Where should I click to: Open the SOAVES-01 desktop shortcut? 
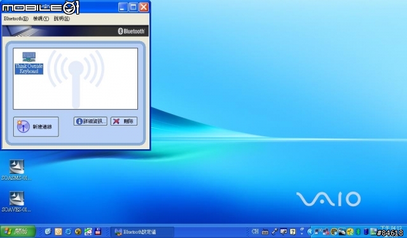click(x=17, y=201)
